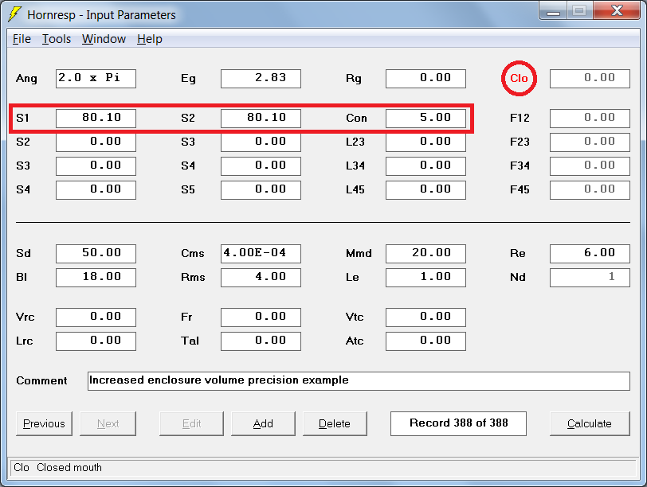The image size is (647, 487).
Task: Open the Help menu
Action: click(x=150, y=39)
